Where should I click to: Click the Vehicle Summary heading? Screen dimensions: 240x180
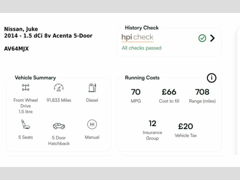(x=35, y=78)
